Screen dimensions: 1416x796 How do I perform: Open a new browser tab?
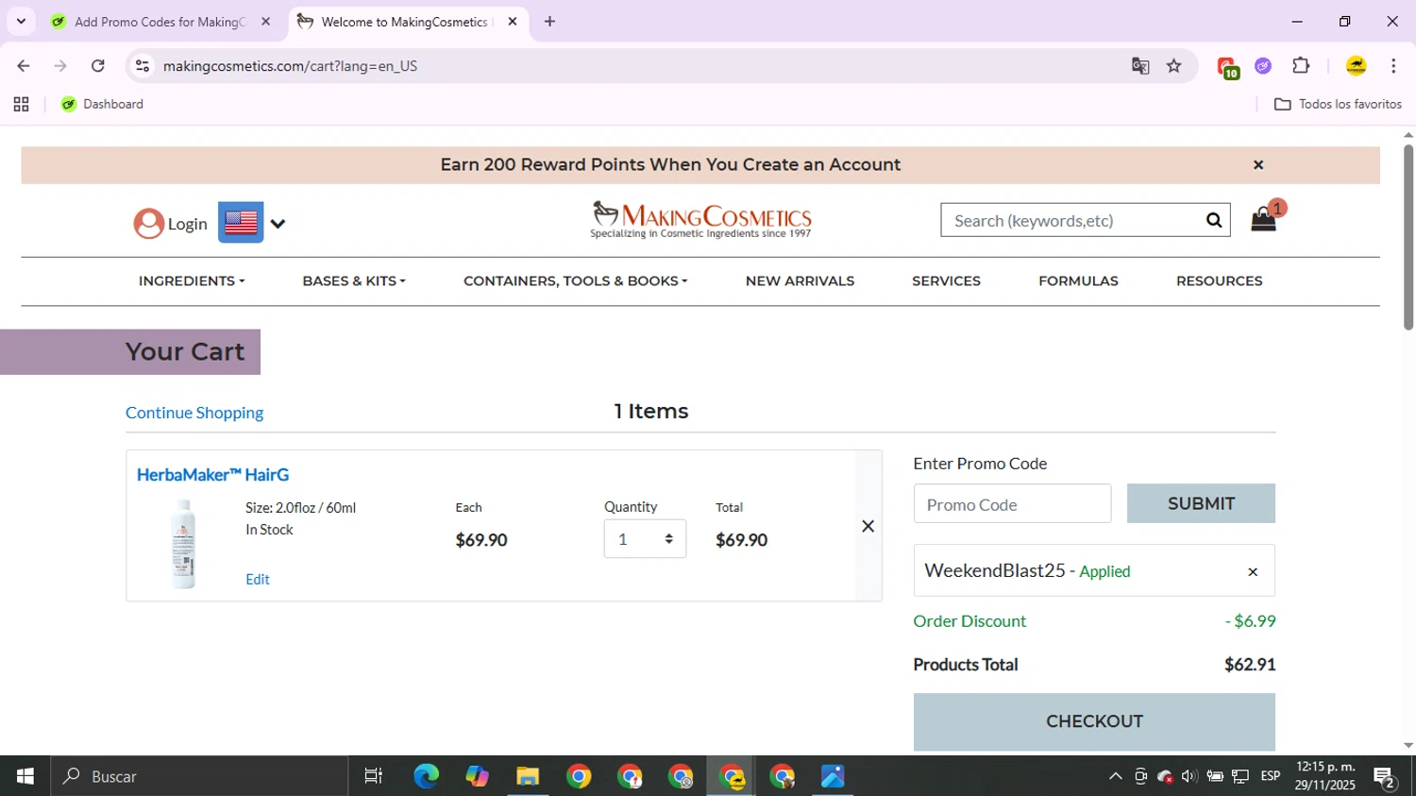[x=549, y=22]
